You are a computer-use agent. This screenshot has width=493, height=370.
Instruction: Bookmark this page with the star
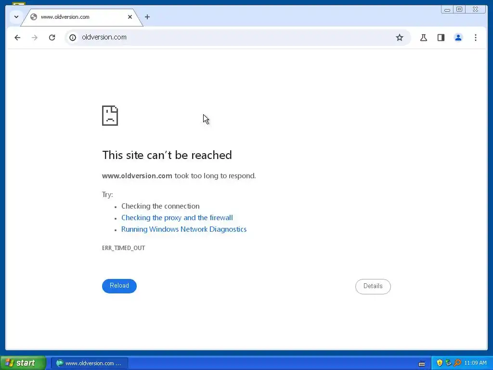click(x=399, y=38)
